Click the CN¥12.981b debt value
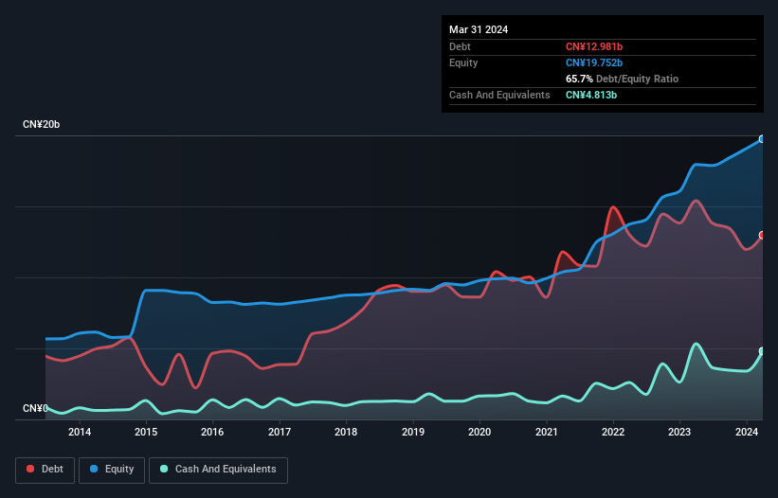 (x=594, y=46)
